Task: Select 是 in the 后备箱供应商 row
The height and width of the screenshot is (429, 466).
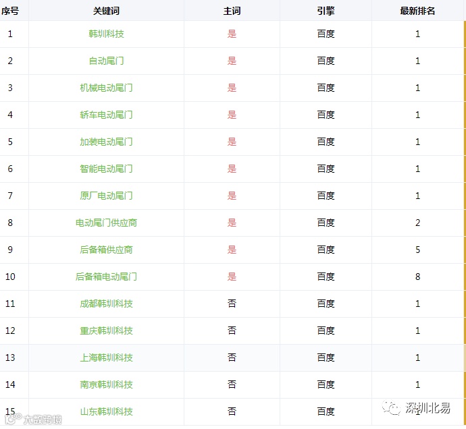Action: coord(232,250)
